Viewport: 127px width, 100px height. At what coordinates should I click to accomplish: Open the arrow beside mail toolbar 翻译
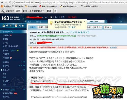(x=101, y=27)
